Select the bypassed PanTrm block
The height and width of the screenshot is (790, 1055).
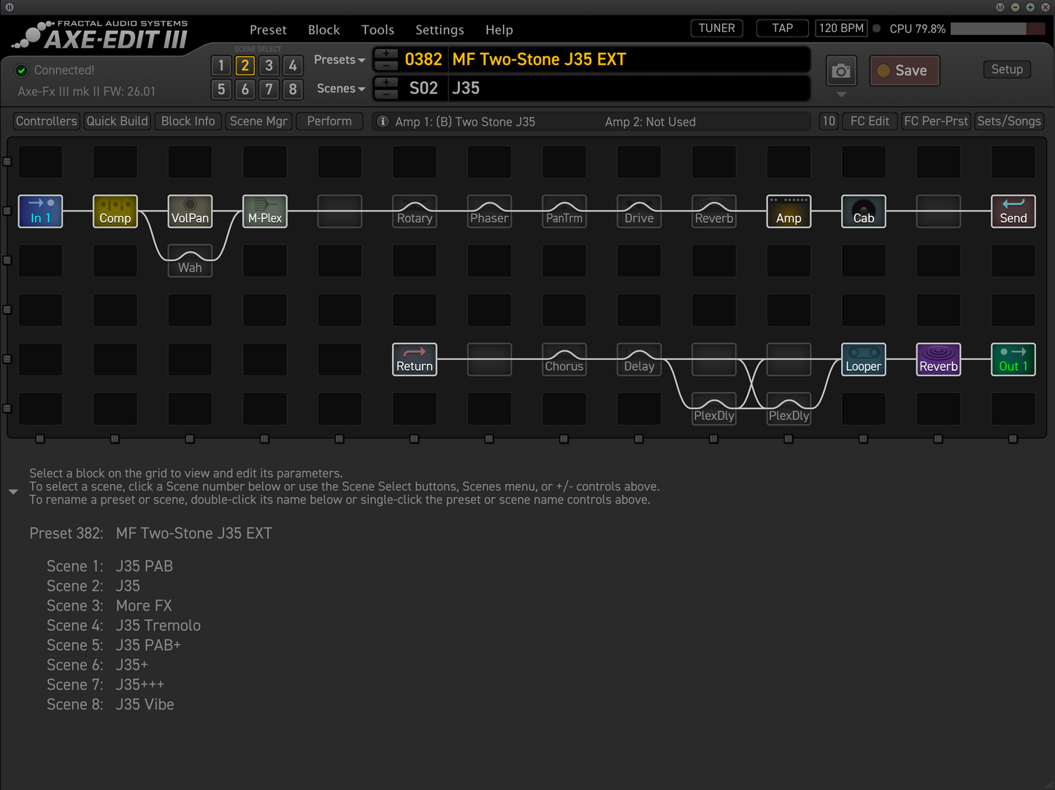tap(564, 211)
